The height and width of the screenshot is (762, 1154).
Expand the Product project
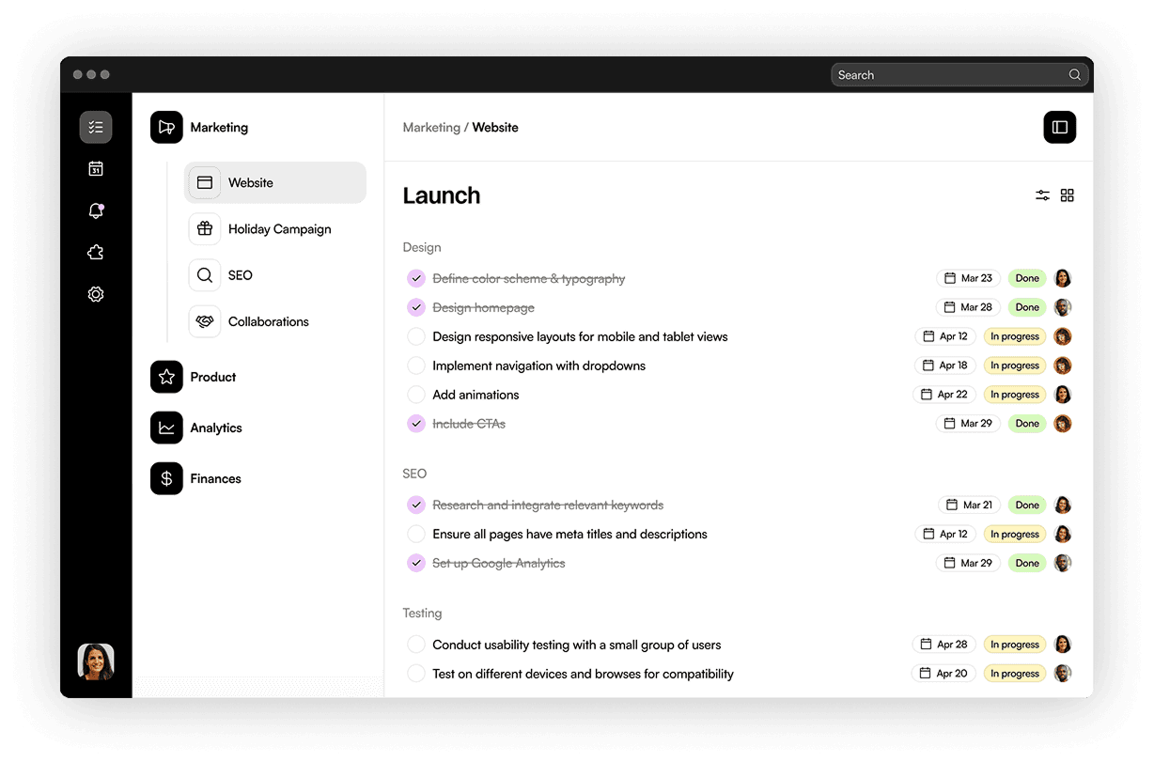[x=213, y=377]
